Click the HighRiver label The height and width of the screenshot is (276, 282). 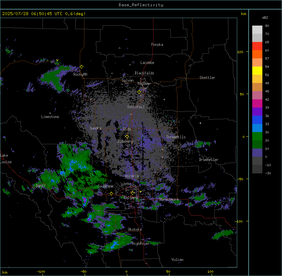141,244
